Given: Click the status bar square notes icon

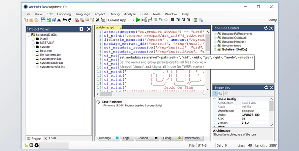Looking at the screenshot, I should (31, 145).
